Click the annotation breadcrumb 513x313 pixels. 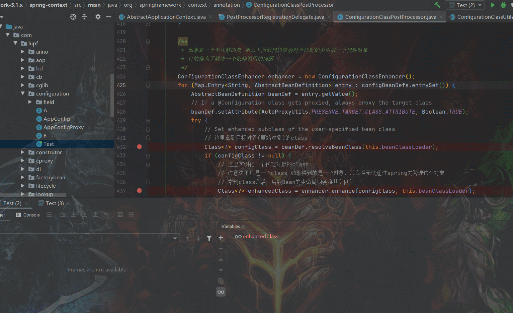coord(227,5)
